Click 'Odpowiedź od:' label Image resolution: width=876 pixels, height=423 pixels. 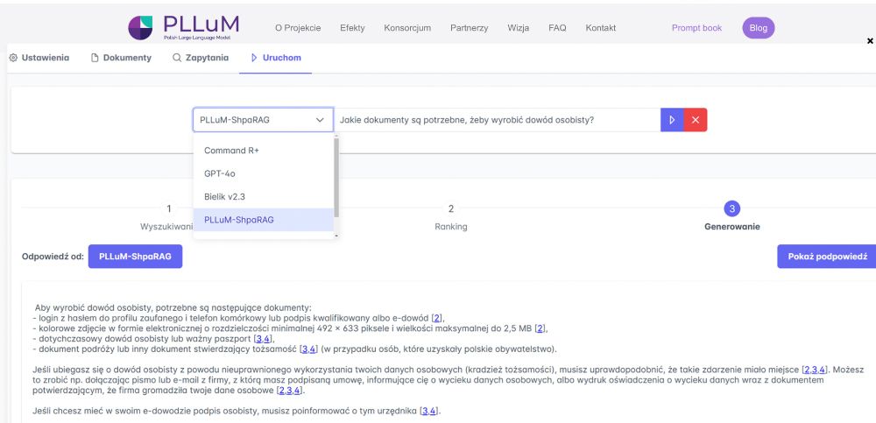[53, 257]
